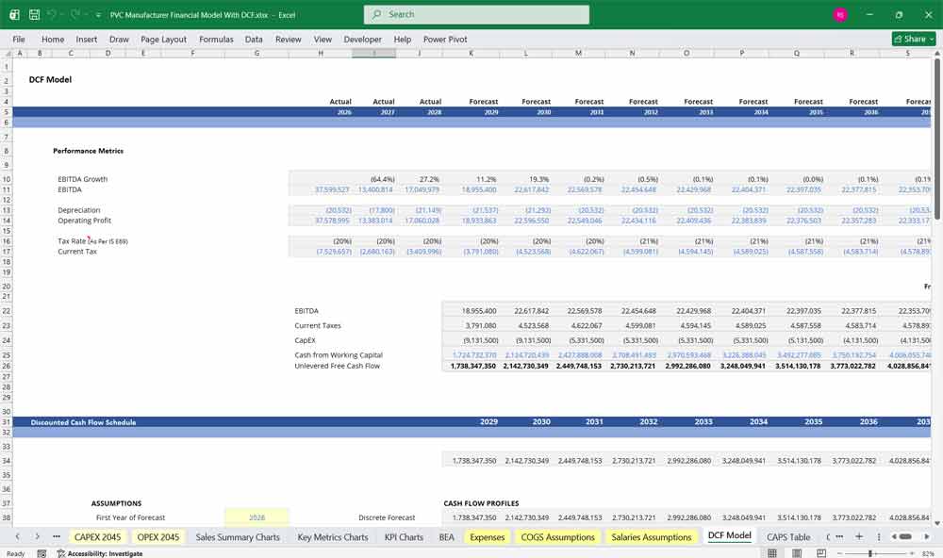This screenshot has height=558, width=943.
Task: Toggle visibility of all sheets list
Action: (57, 536)
